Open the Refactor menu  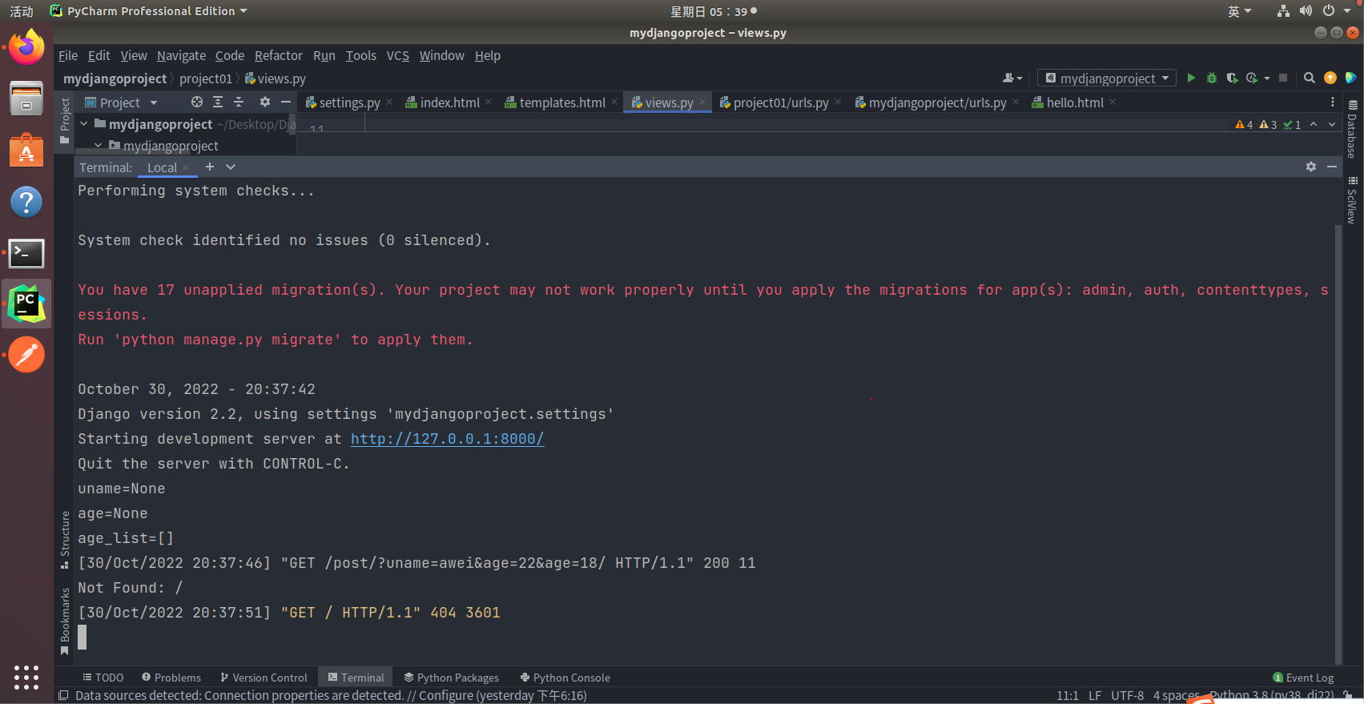click(x=279, y=55)
